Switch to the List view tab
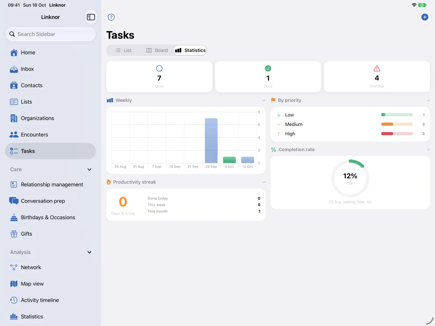This screenshot has width=435, height=326. coord(124,50)
